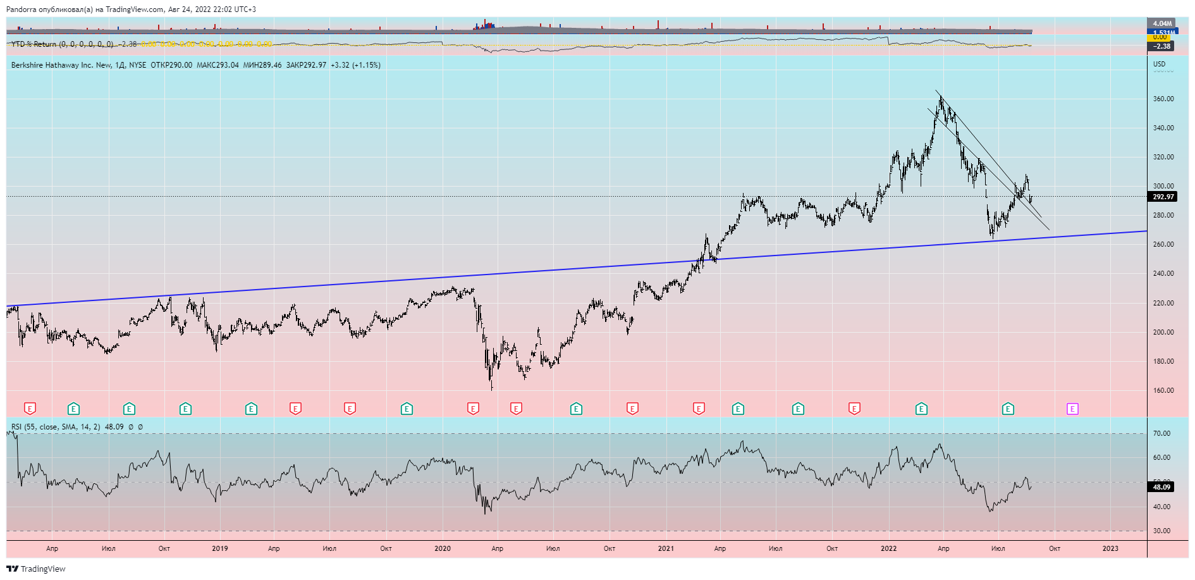Click the RSI 40.00 level label
Viewport: 1195px width, 580px height.
tap(1161, 507)
